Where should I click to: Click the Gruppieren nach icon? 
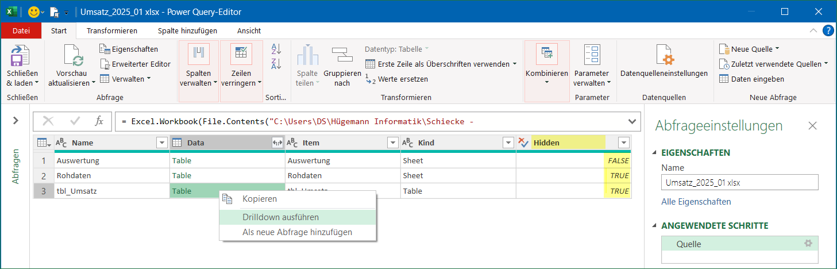(x=342, y=56)
